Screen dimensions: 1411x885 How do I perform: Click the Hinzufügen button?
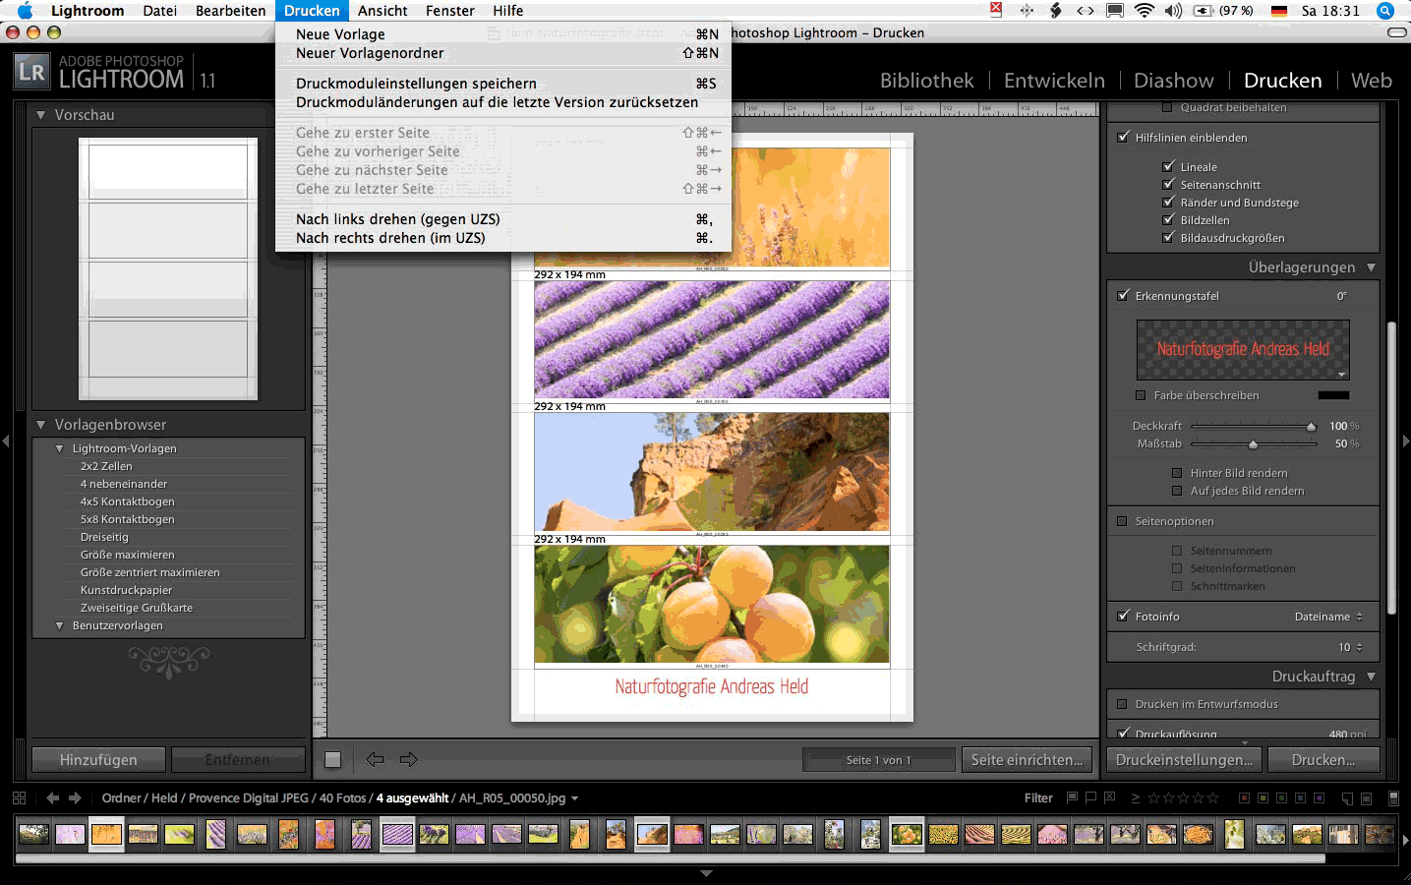point(98,759)
